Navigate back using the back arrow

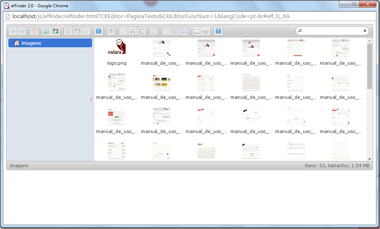click(13, 31)
